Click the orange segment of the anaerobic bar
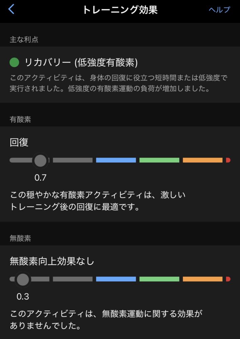Viewport: 240px width, 339px height. point(203,279)
